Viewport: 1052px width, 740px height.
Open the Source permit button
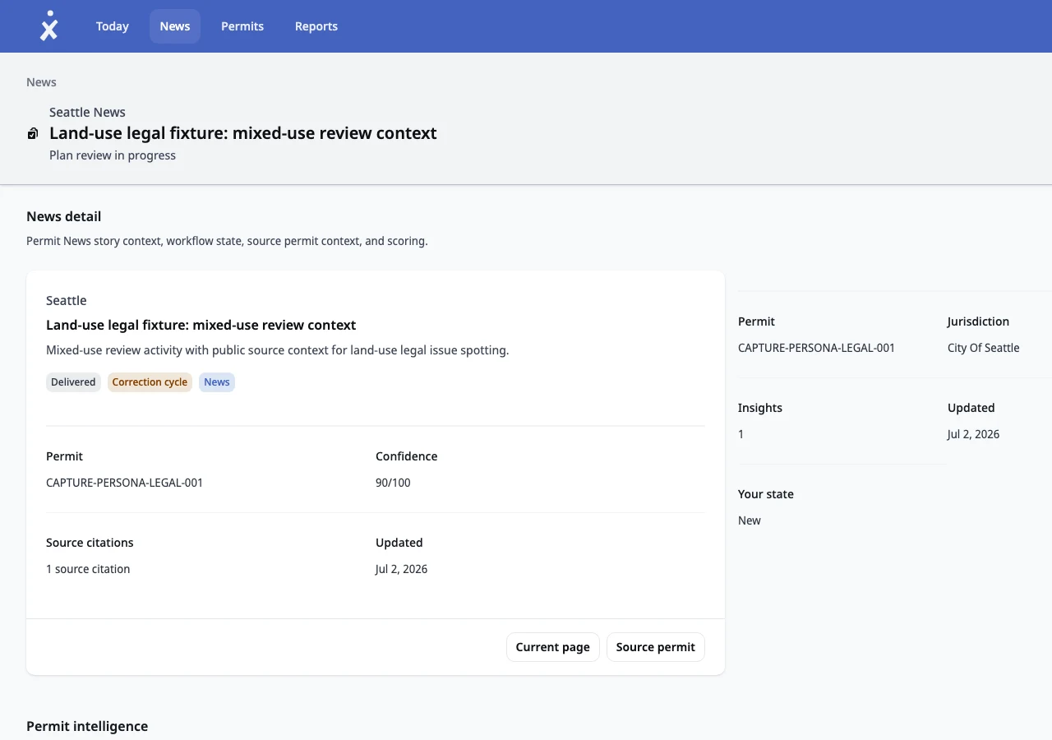(656, 647)
